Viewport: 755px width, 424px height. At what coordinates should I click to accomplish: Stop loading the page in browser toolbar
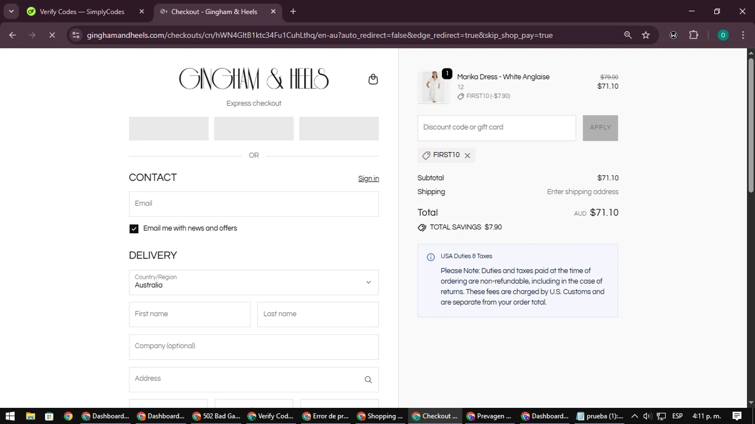[x=52, y=35]
